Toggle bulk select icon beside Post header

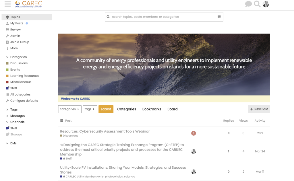tap(61, 120)
